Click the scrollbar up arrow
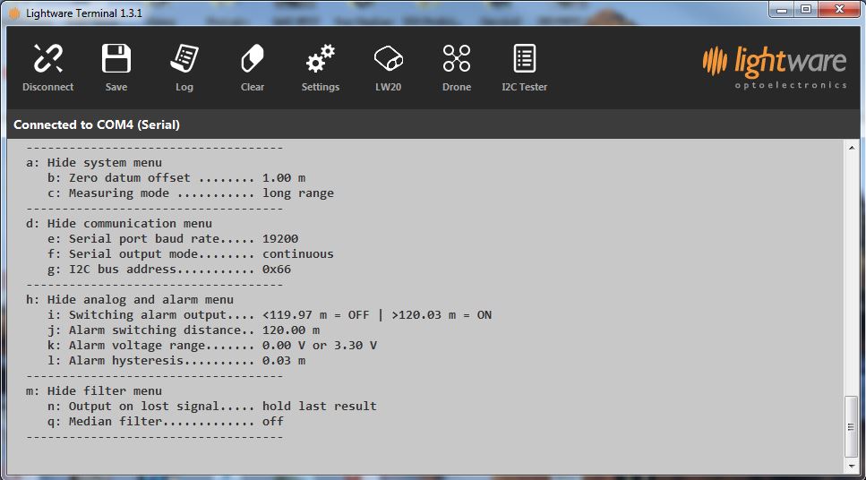This screenshot has height=480, width=866. (x=851, y=149)
